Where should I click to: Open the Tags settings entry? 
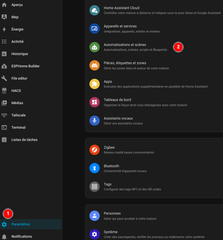pos(154,187)
